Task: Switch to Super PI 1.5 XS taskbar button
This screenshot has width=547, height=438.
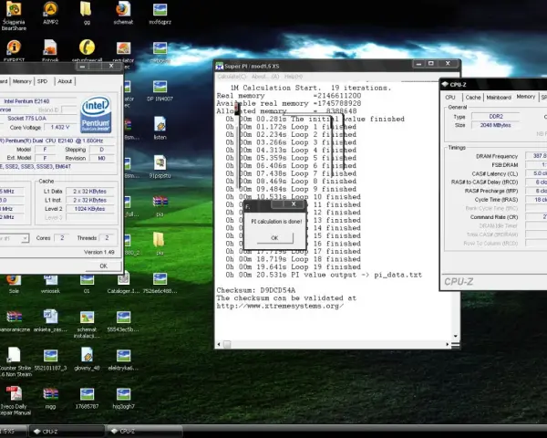Action: (12, 432)
